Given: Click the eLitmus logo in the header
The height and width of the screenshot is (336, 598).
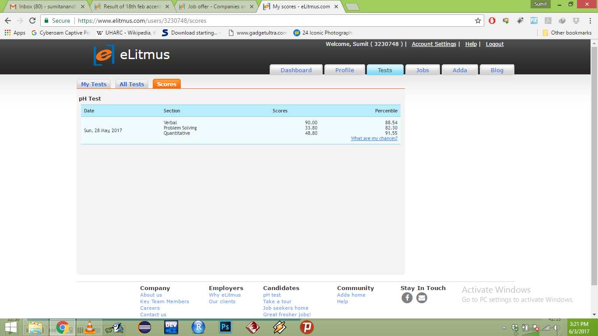Looking at the screenshot, I should tap(131, 55).
